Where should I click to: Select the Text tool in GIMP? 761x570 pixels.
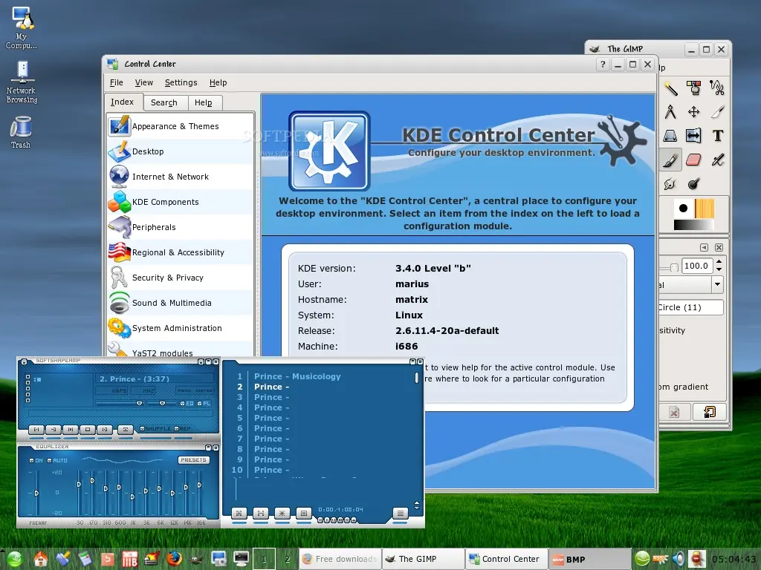(717, 136)
